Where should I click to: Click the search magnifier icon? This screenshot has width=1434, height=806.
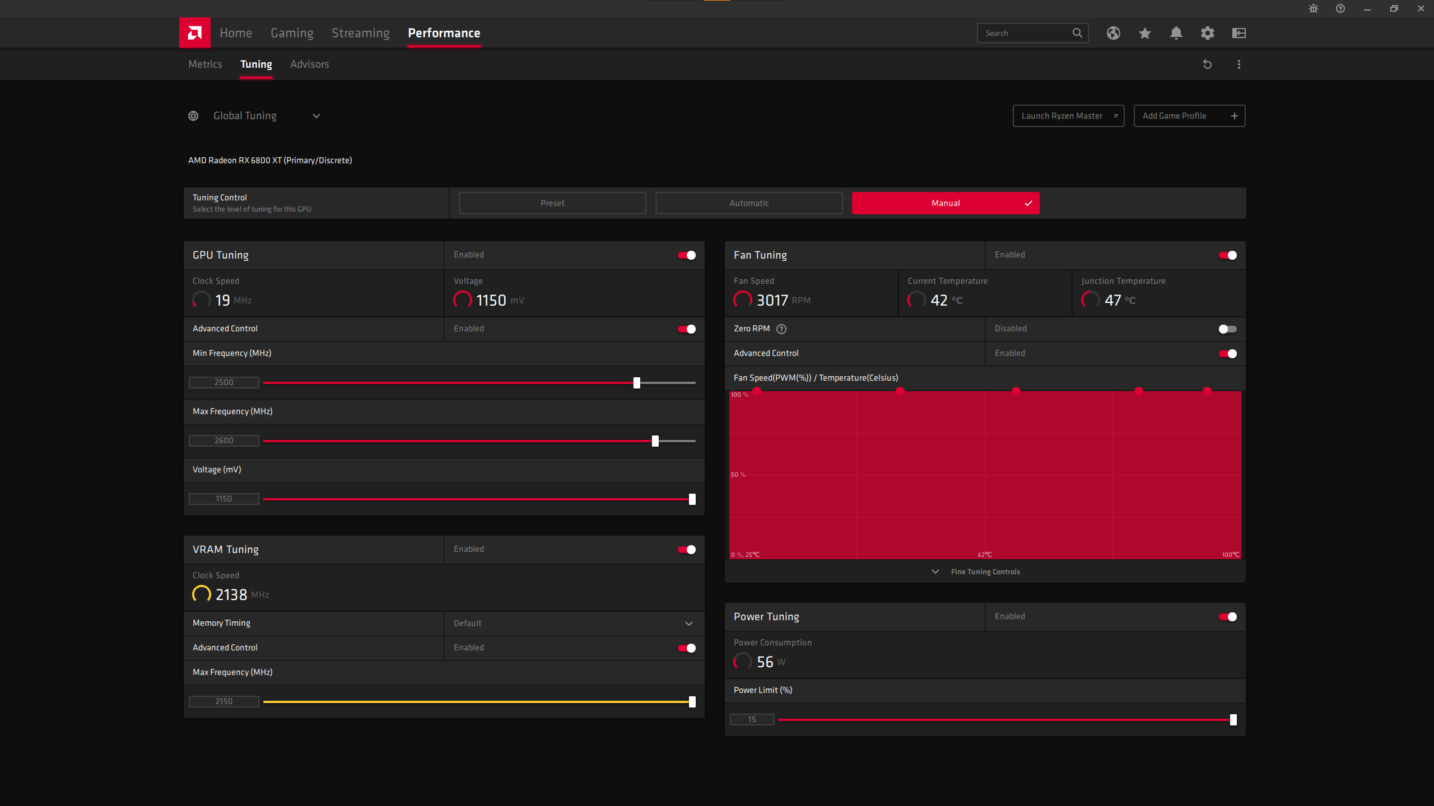[1077, 33]
